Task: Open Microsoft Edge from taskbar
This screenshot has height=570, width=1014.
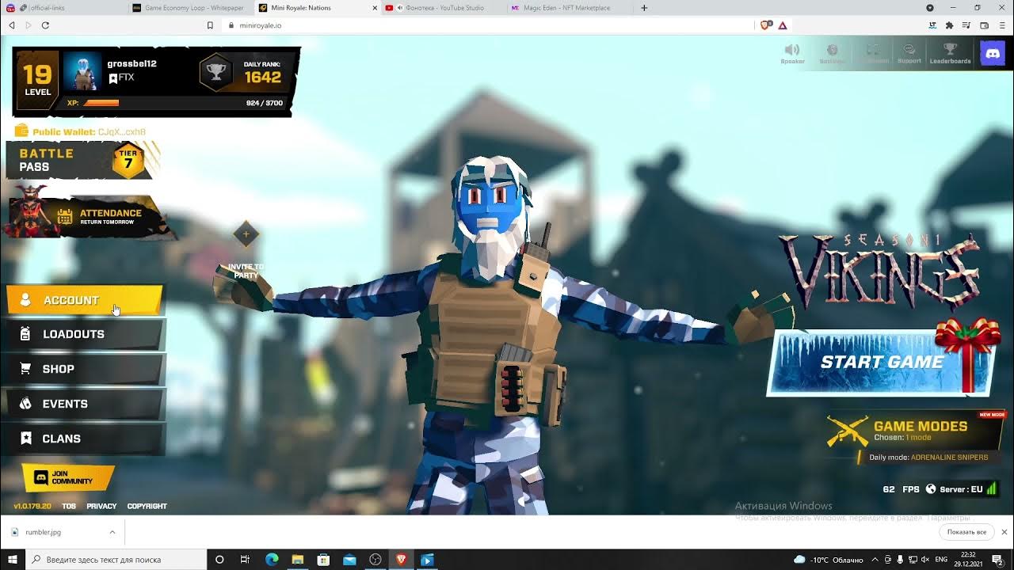Action: (x=272, y=560)
